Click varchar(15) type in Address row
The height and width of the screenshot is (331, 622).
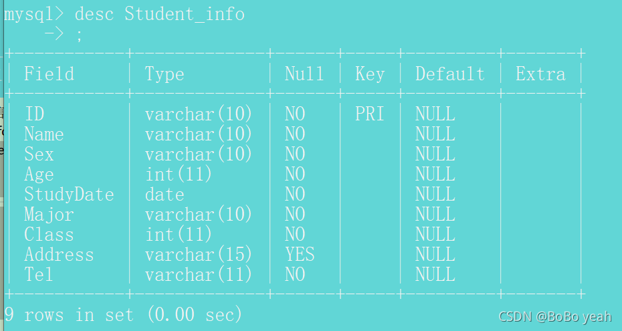(x=199, y=255)
